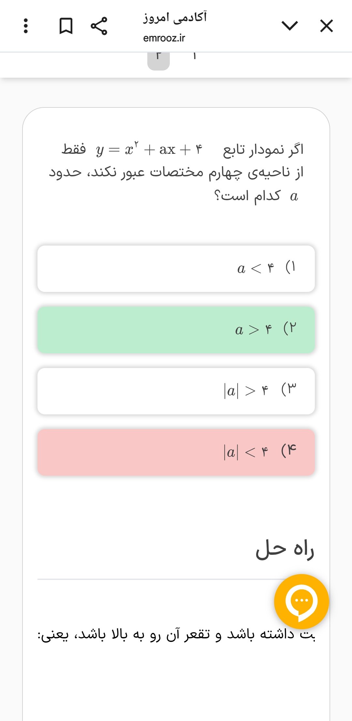Tap the آکادمی امروز page title
This screenshot has width=352, height=721.
[x=175, y=17]
